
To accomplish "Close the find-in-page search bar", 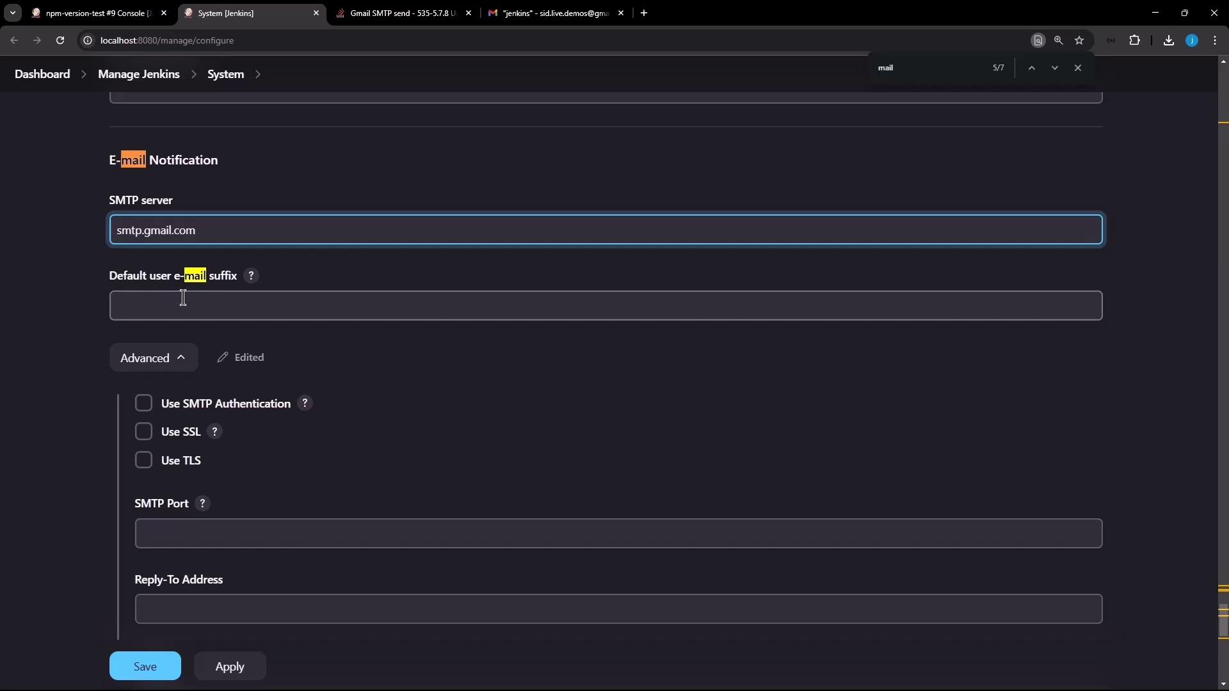I will click(1078, 68).
